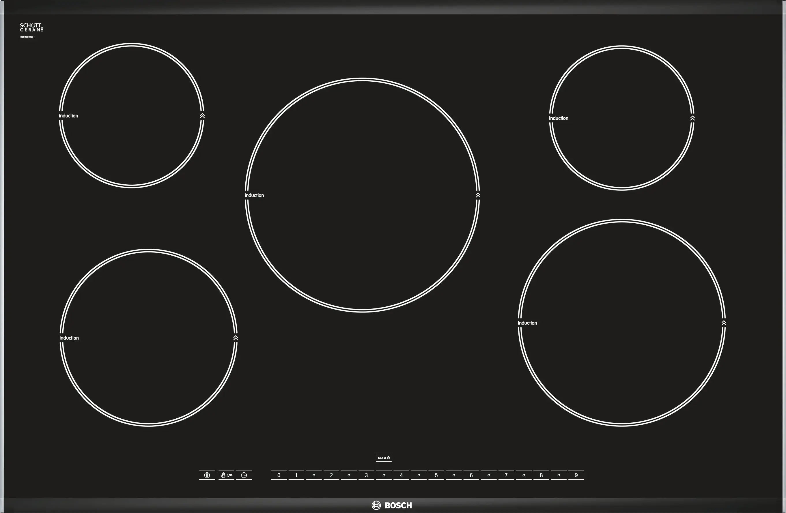Click the "induction" label on the center zone
Viewport: 786px width, 513px height.
254,195
